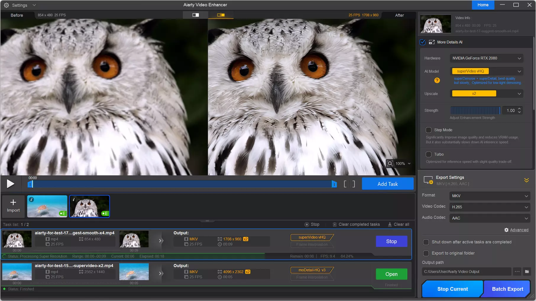Stop the owl video processing task
Screen dimensions: 536x301
pyautogui.click(x=391, y=241)
